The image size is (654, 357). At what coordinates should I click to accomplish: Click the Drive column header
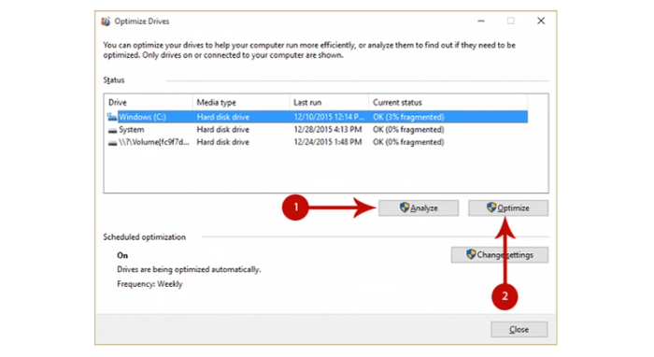click(149, 102)
